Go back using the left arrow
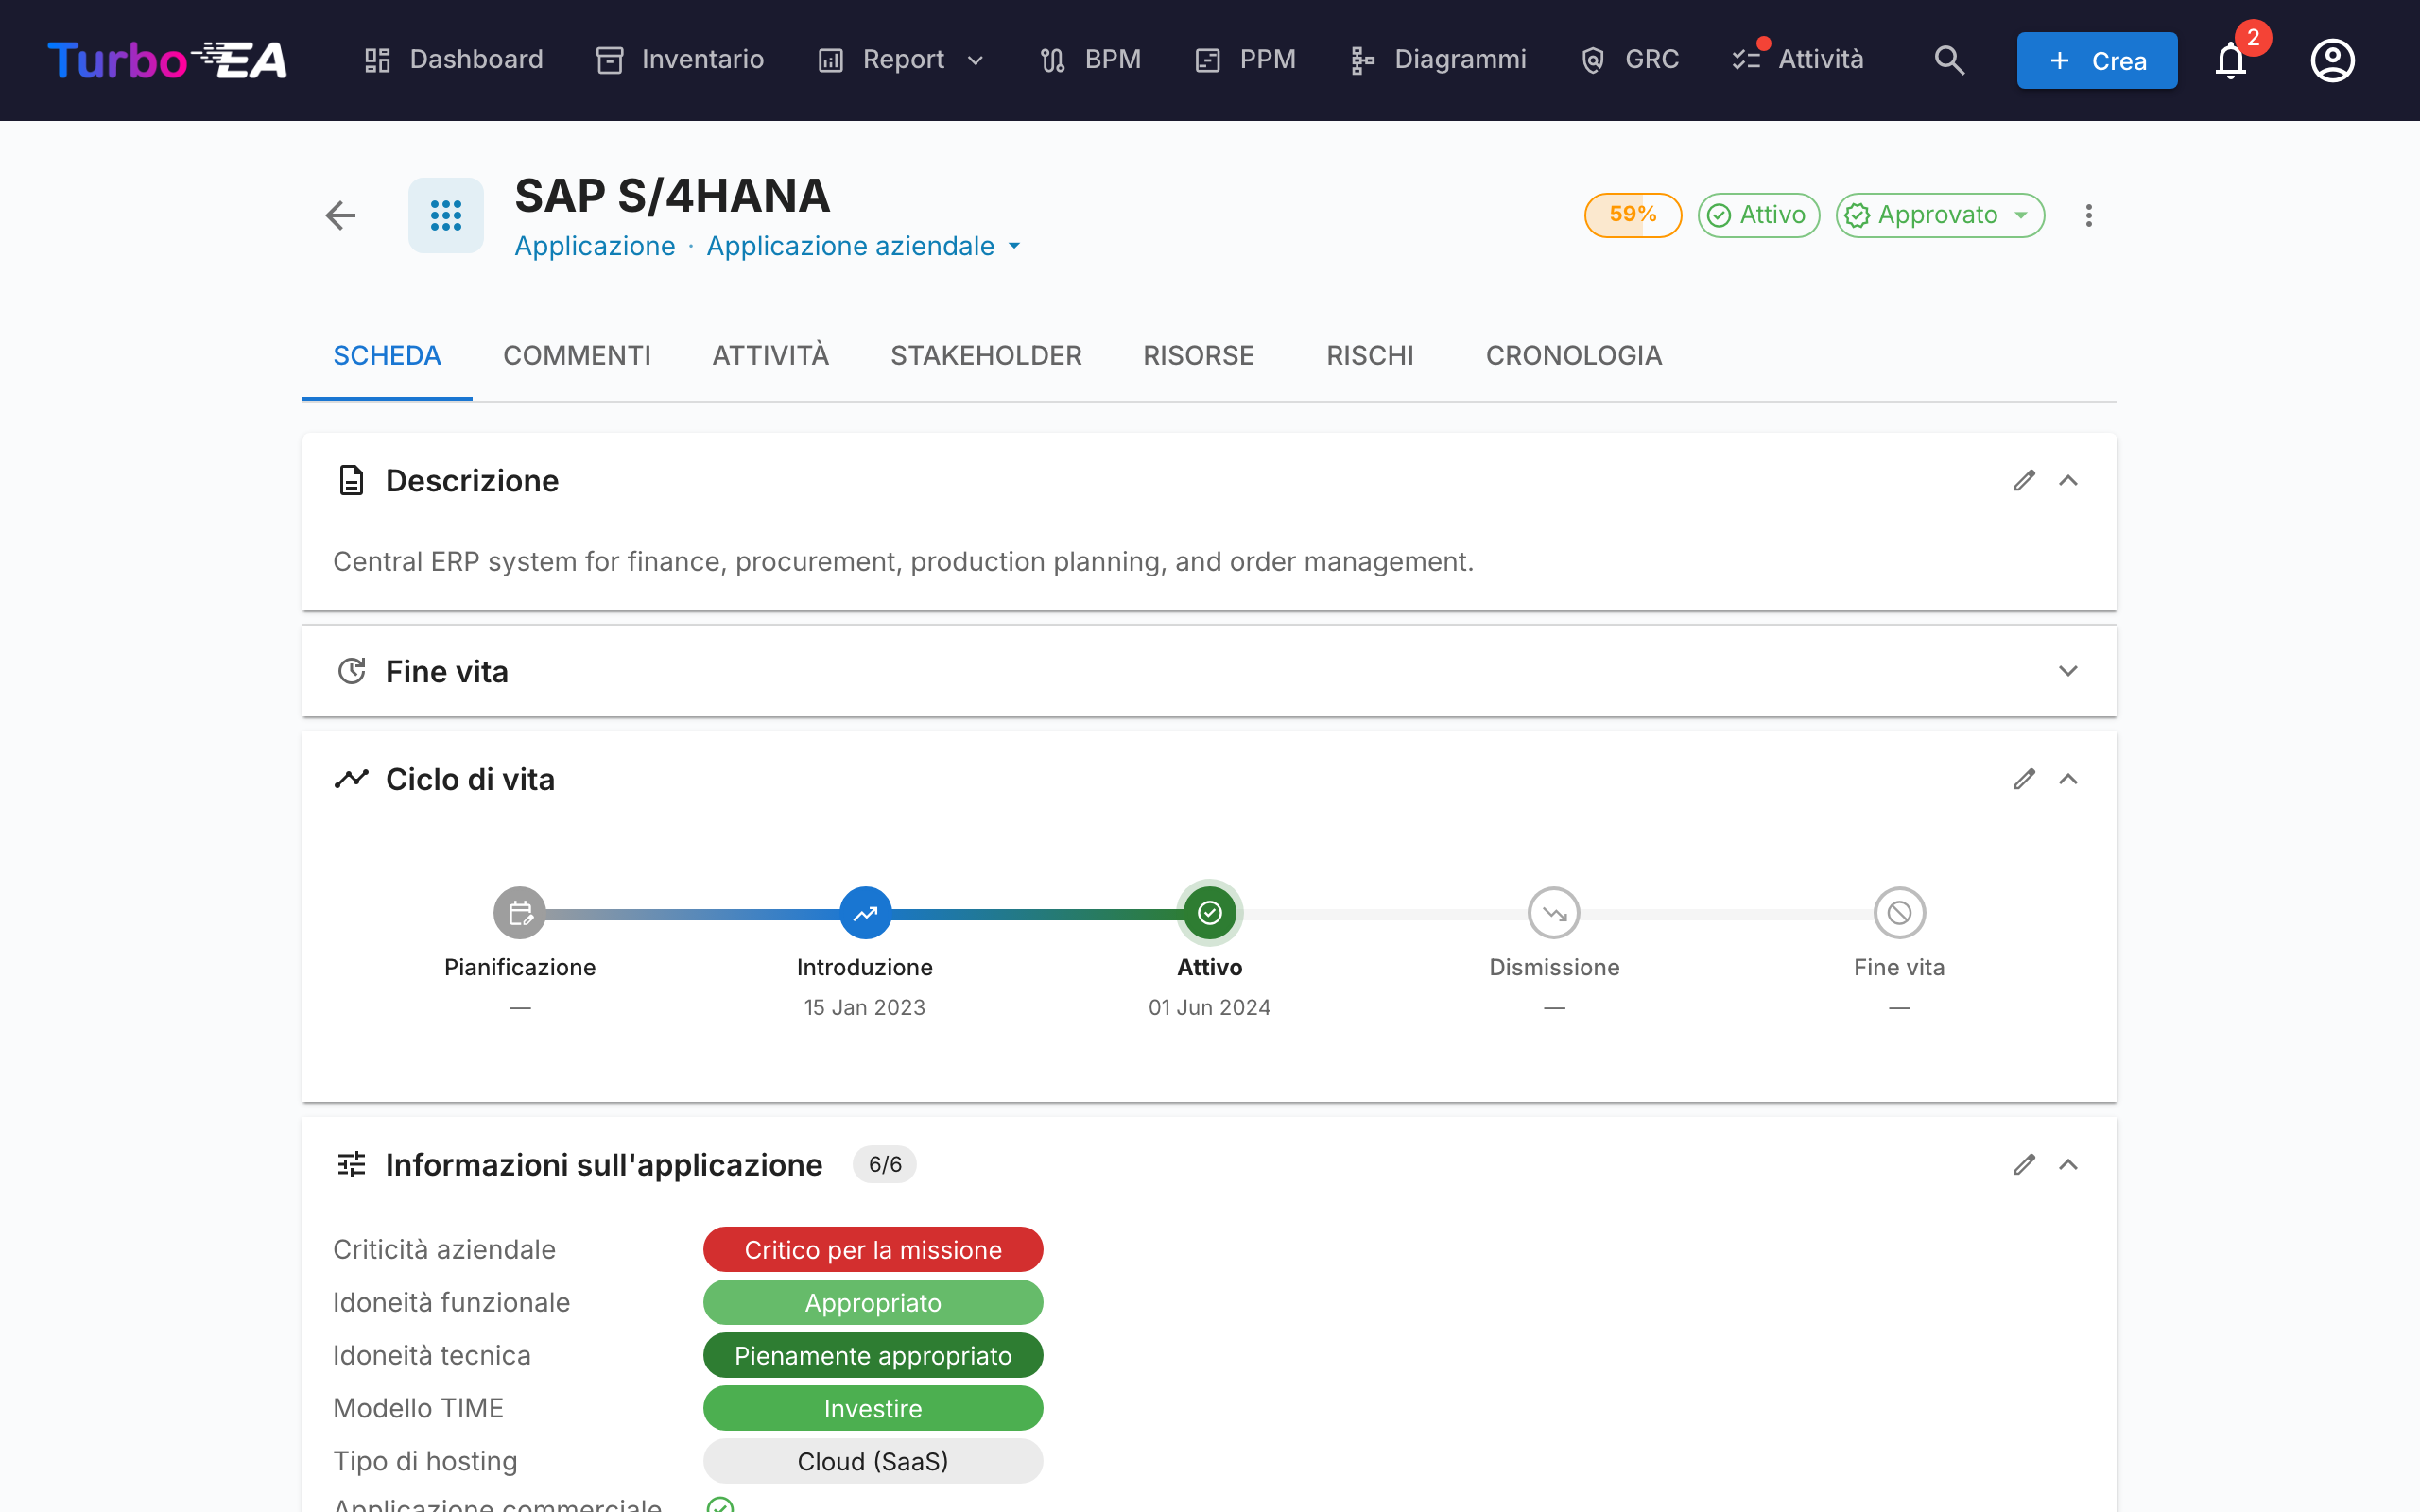Viewport: 2420px width, 1512px height. click(341, 215)
